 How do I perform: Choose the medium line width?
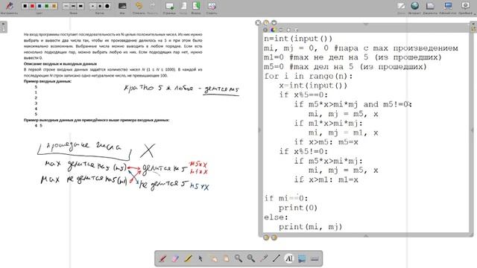coord(73,6)
